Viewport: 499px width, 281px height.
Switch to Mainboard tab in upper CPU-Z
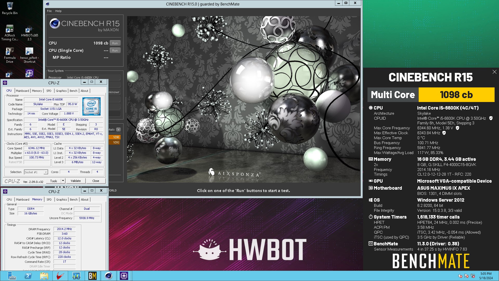pyautogui.click(x=22, y=91)
